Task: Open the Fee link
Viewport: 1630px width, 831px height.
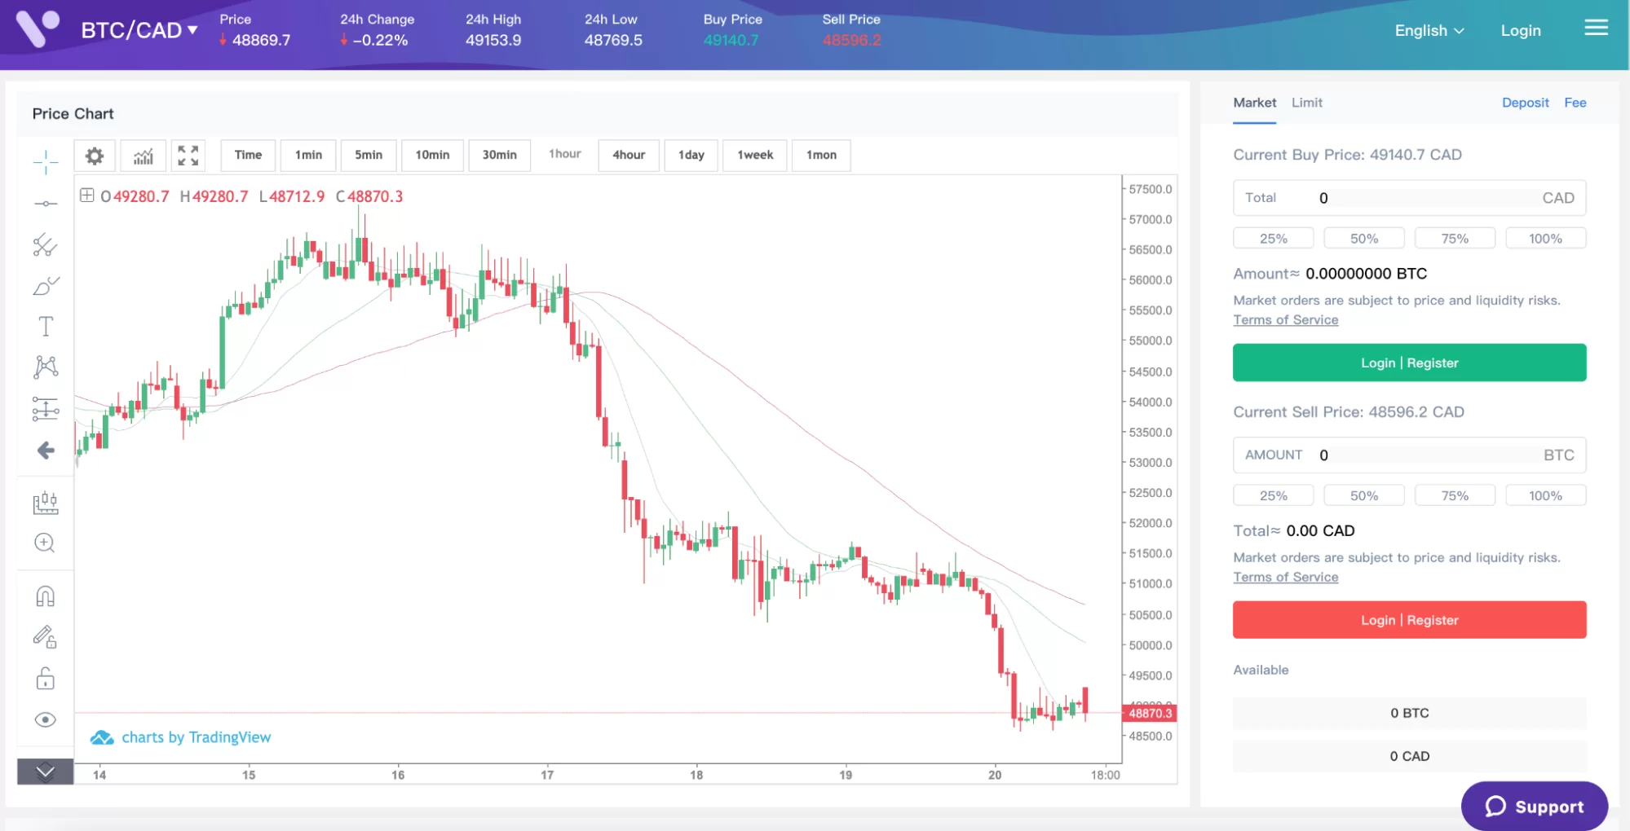Action: point(1575,103)
